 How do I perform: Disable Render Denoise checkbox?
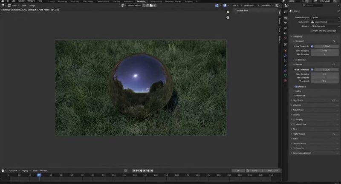[x=296, y=87]
